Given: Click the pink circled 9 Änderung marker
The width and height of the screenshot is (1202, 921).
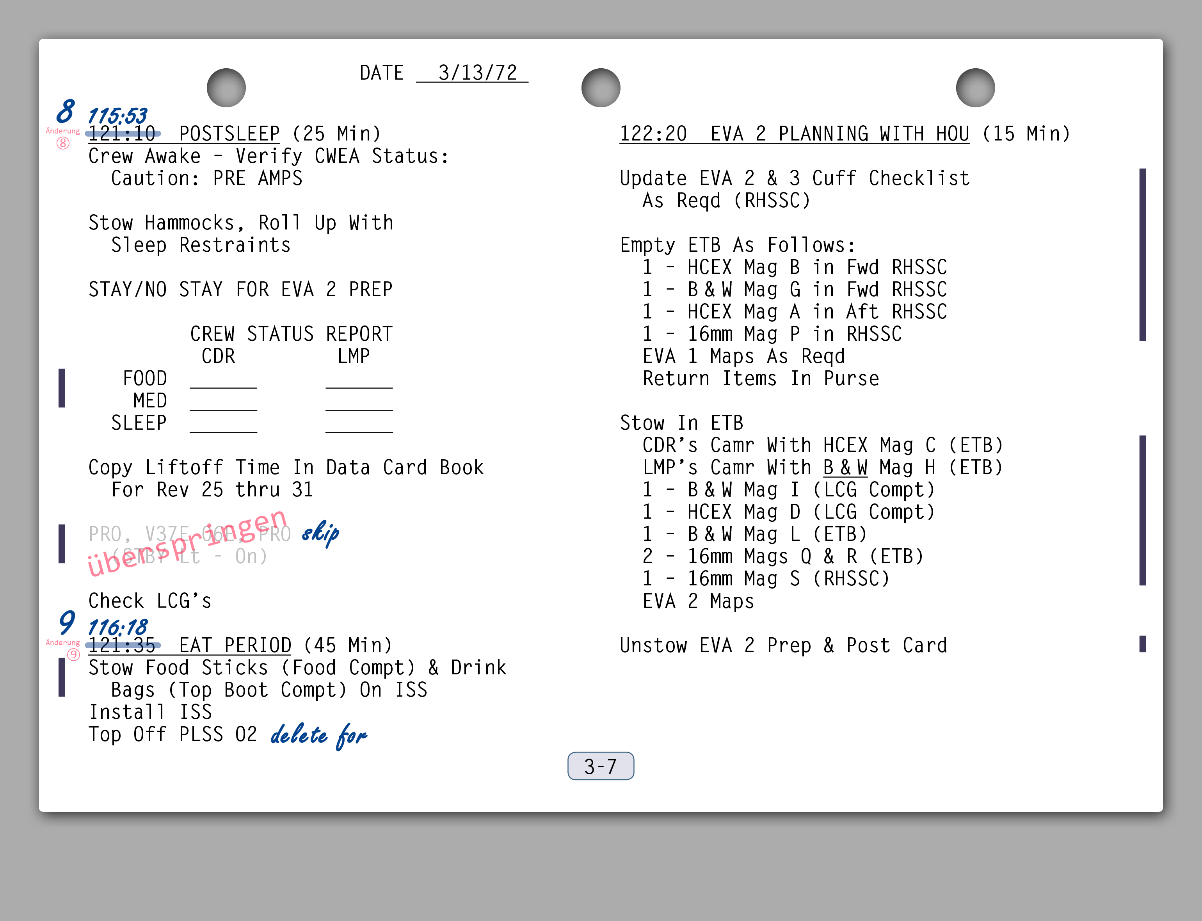Looking at the screenshot, I should (x=73, y=654).
